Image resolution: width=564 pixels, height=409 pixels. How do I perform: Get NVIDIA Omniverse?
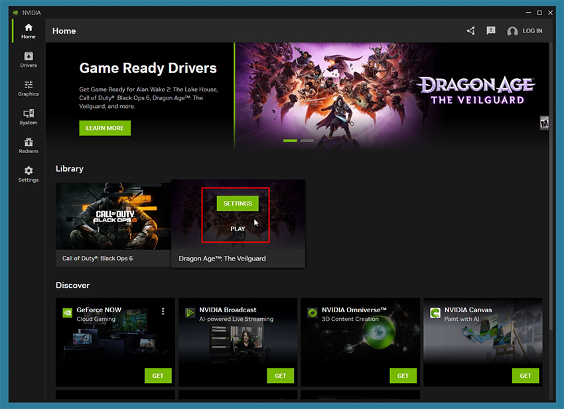(x=403, y=376)
